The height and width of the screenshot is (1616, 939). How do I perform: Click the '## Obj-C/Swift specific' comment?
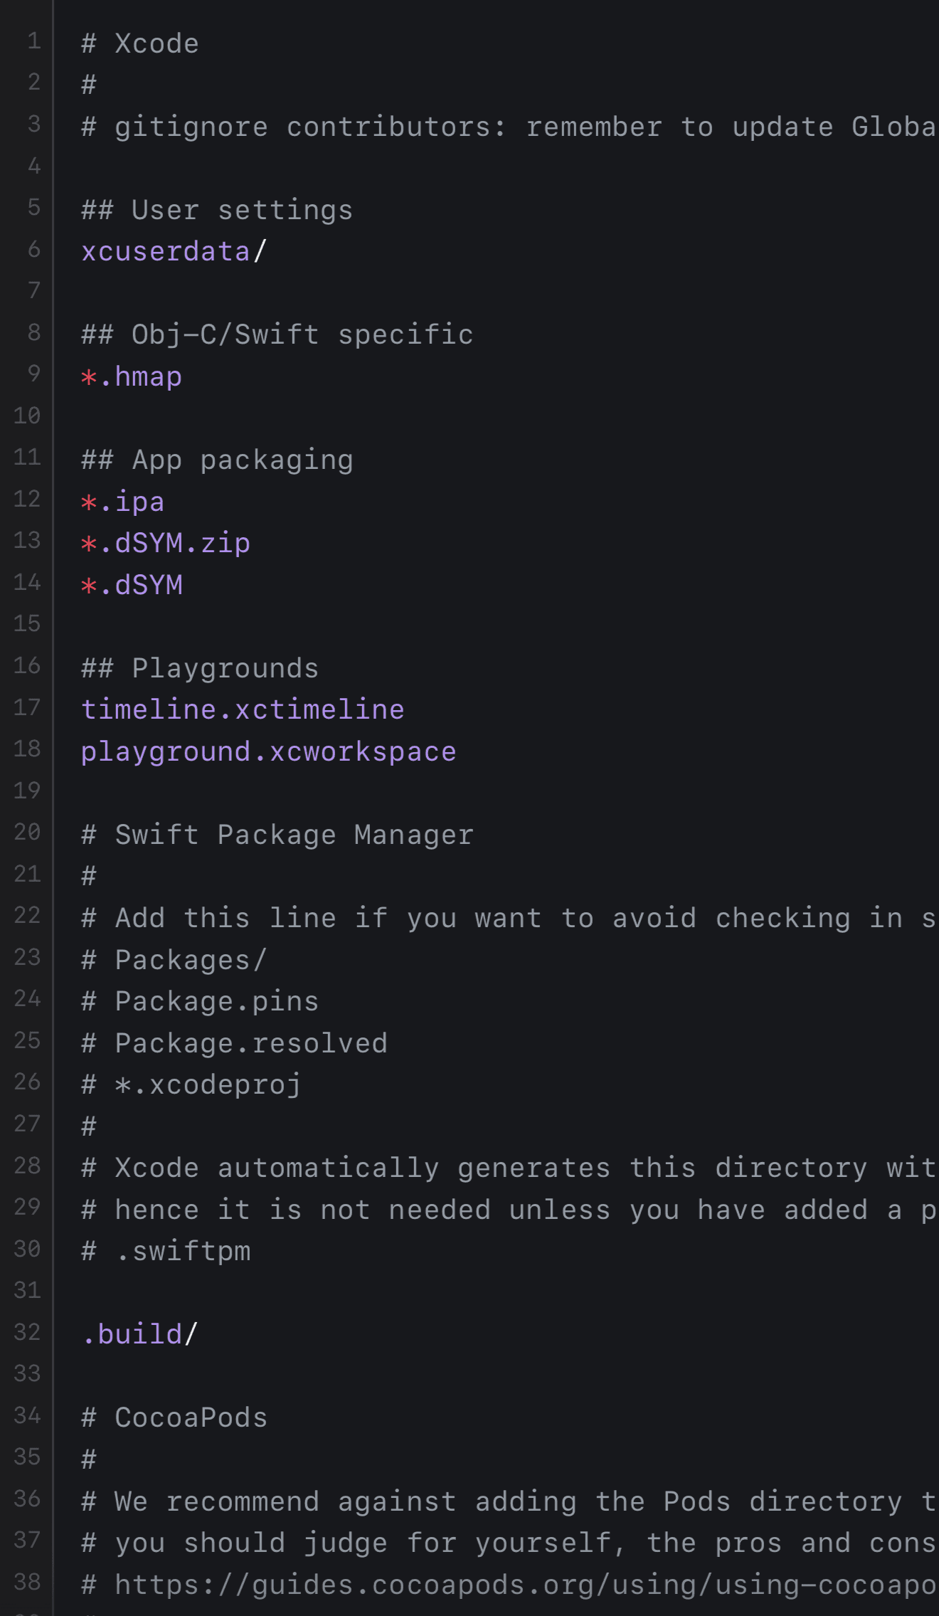277,334
